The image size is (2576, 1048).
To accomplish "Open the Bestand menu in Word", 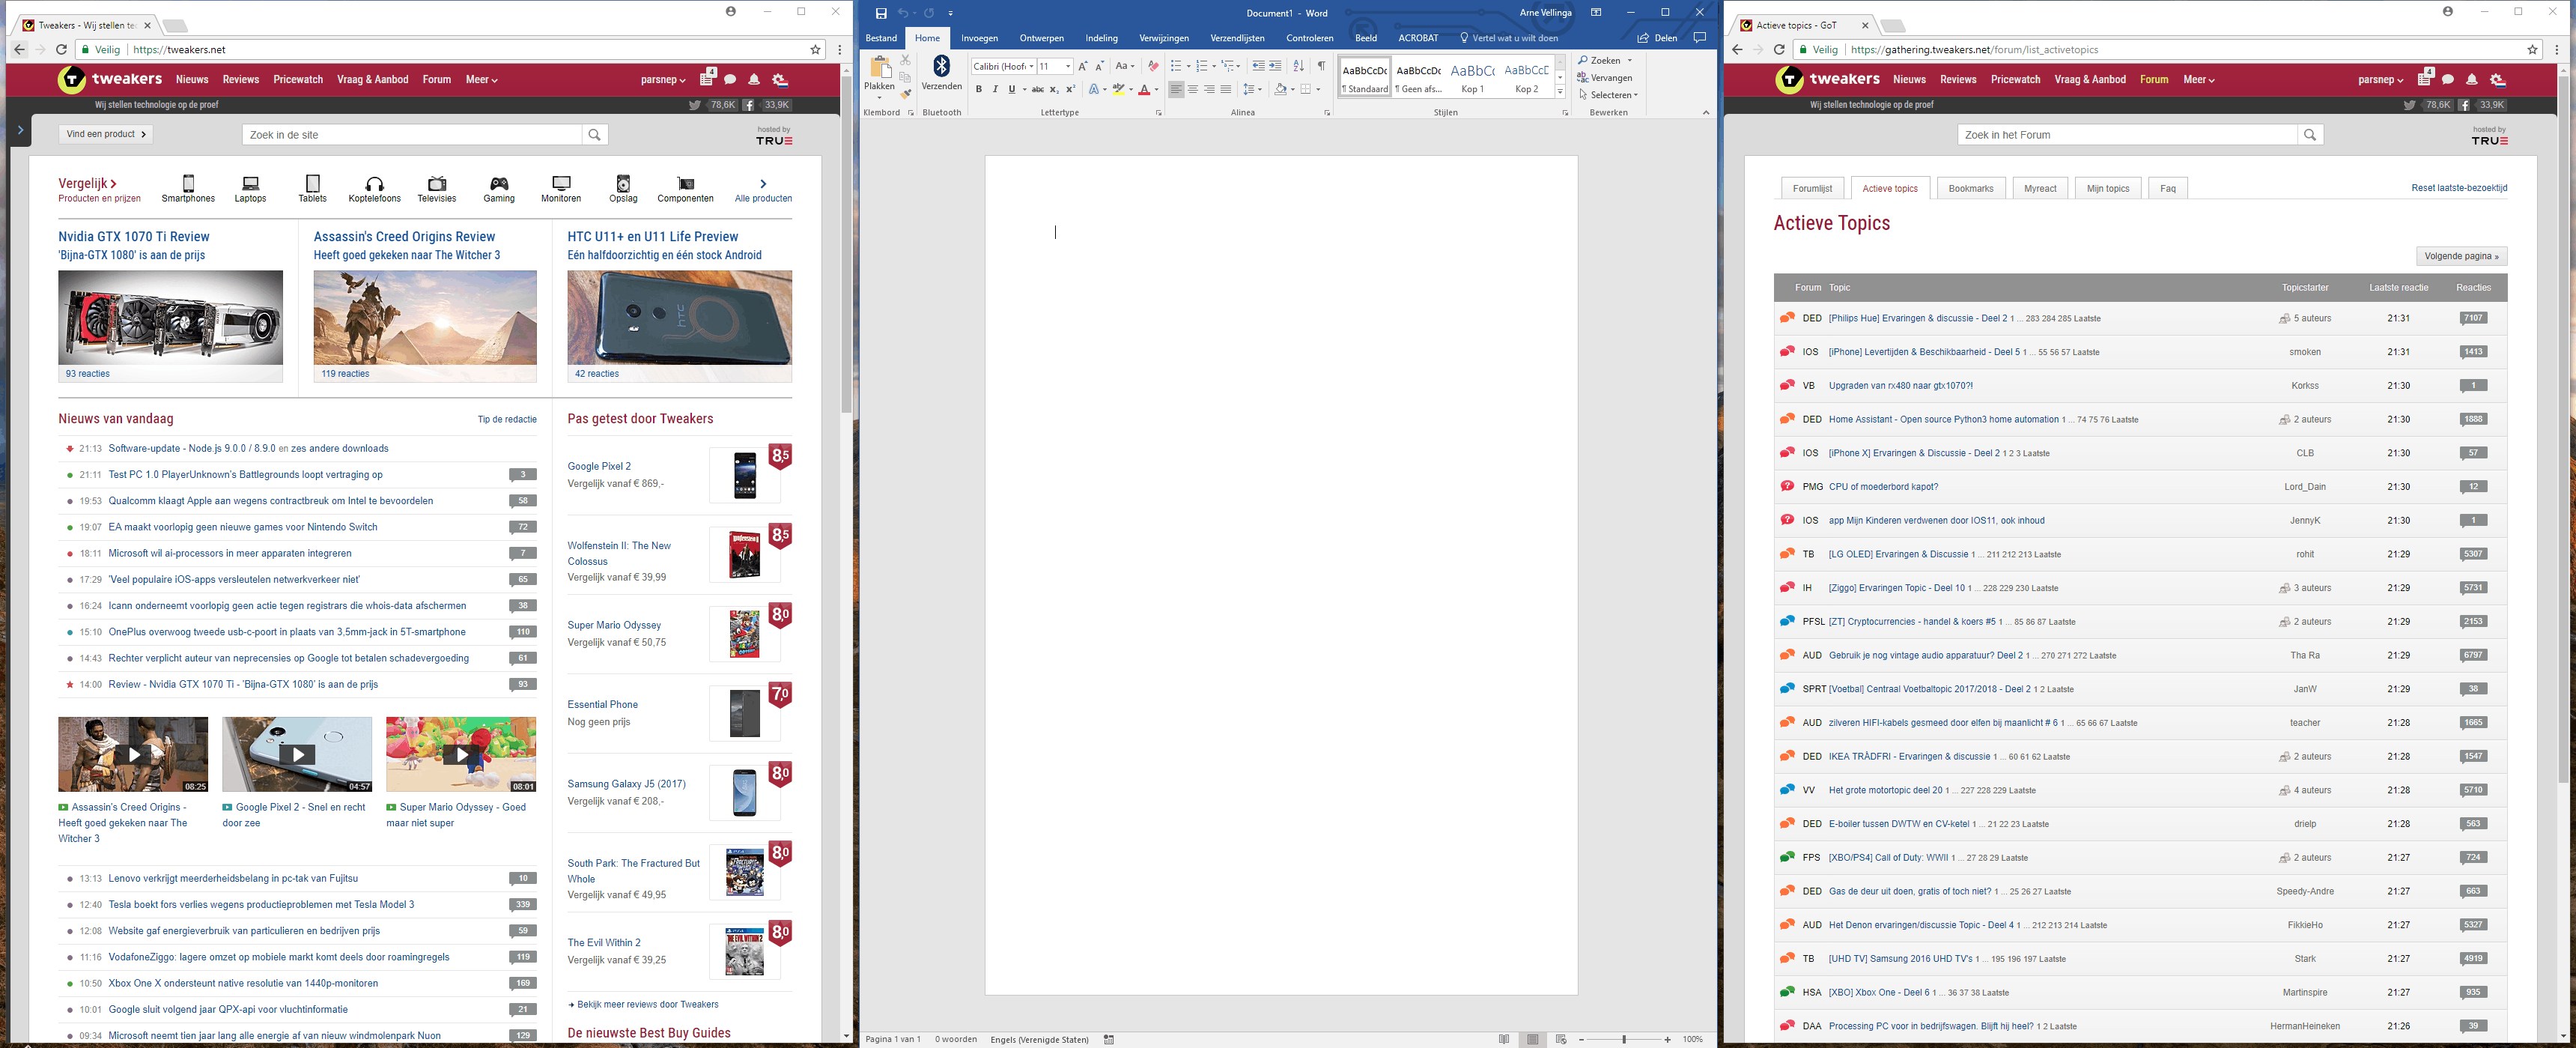I will point(881,38).
